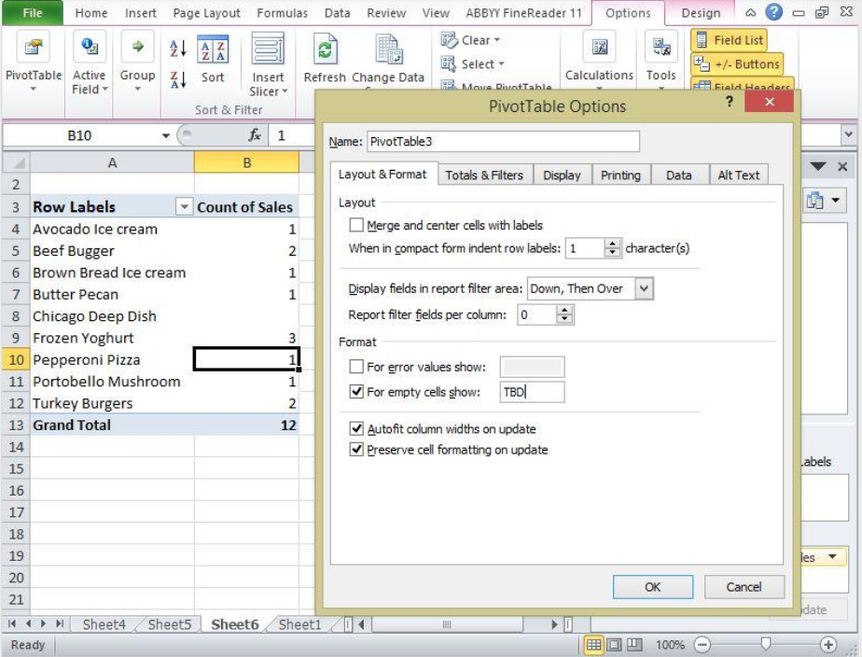Toggle the Field List button

(x=727, y=40)
